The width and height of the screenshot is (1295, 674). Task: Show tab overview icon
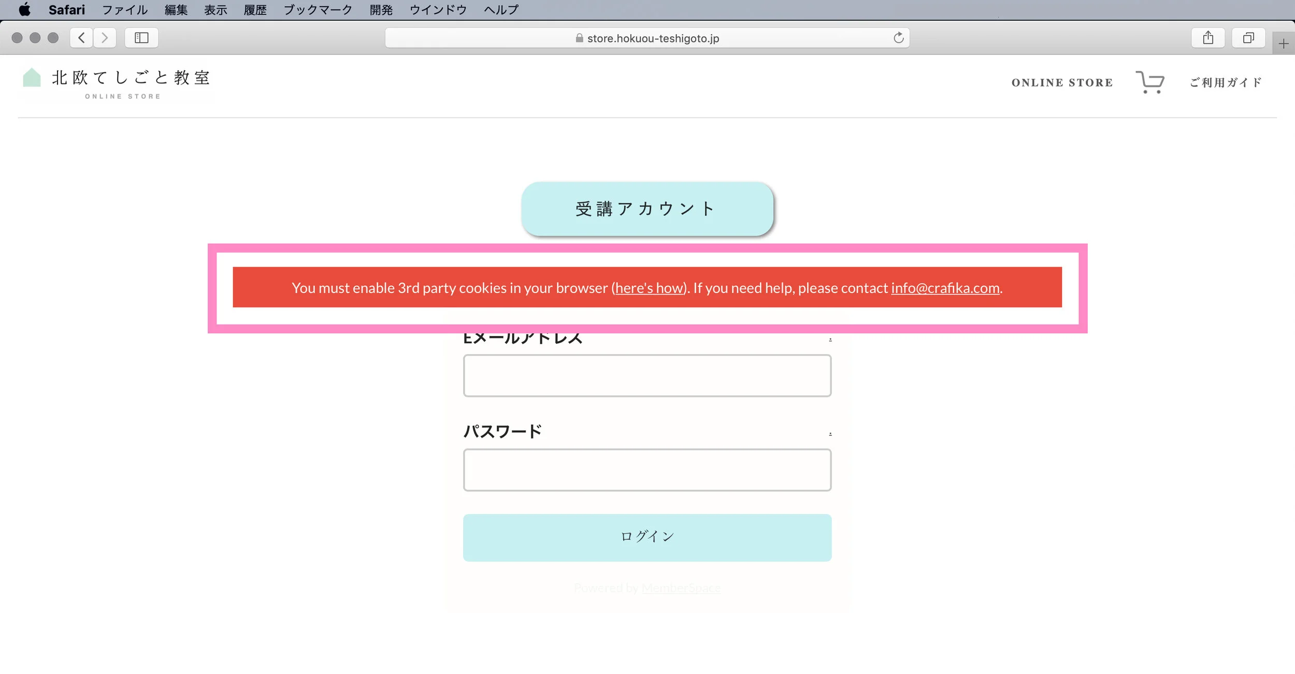pyautogui.click(x=1248, y=38)
